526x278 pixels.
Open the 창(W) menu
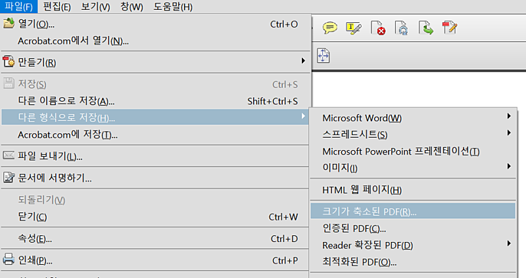pos(131,7)
